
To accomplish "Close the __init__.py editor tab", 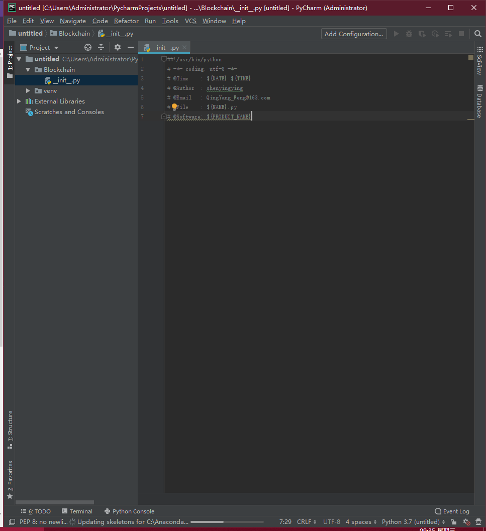I will pos(184,47).
